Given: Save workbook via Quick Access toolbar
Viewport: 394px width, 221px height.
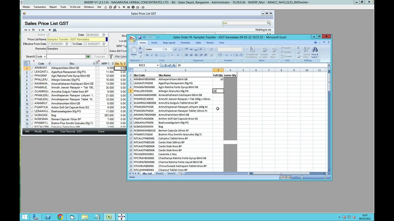Looking at the screenshot, I should pos(140,37).
